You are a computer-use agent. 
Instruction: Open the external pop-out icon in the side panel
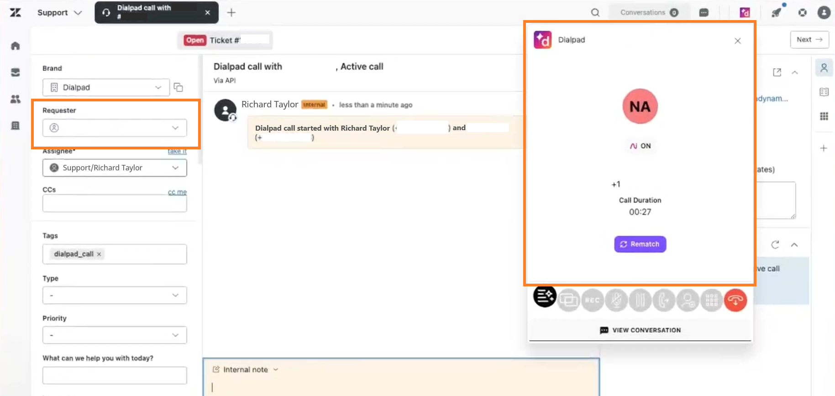(777, 73)
